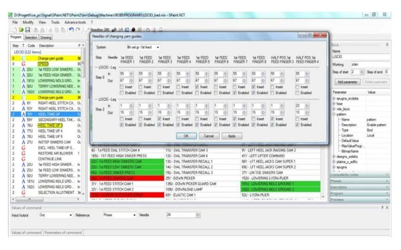Click Apply in the yarn guides dialog
This screenshot has width=401, height=250.
pyautogui.click(x=232, y=136)
